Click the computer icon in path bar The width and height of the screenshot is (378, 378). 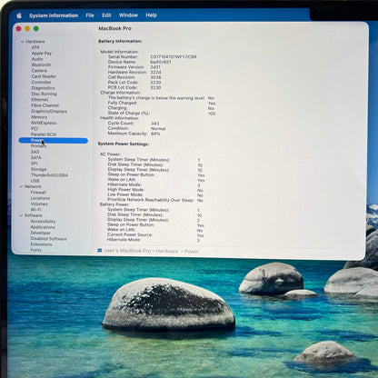coord(100,251)
